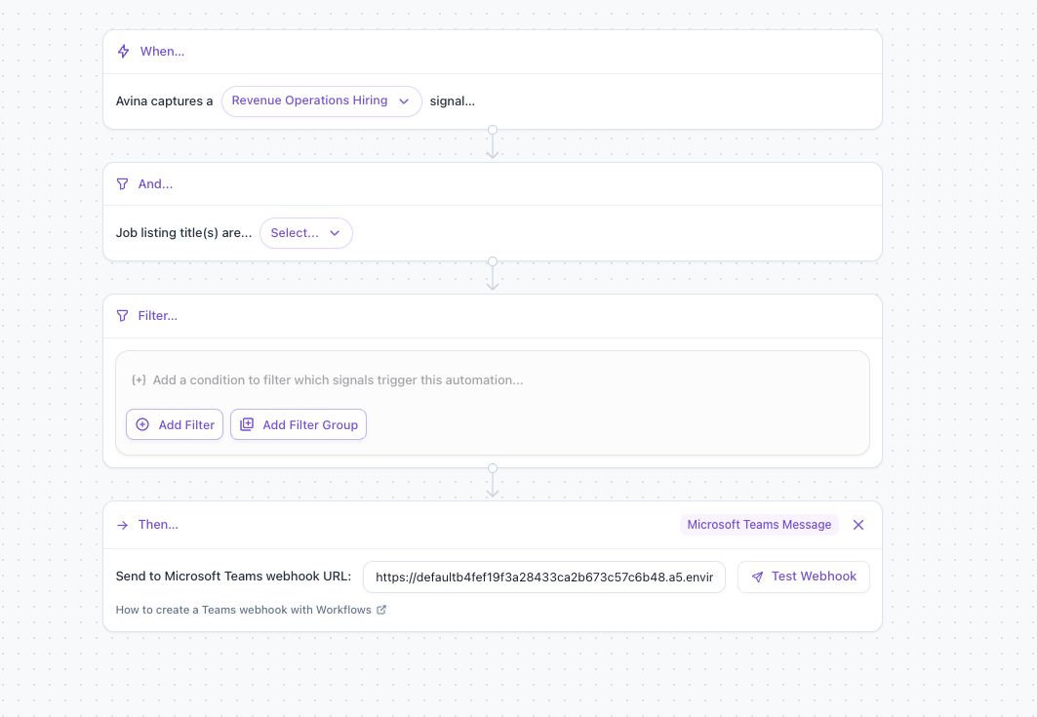Open the Revenue Operations Hiring signal dropdown
The image size is (1037, 717).
(321, 101)
